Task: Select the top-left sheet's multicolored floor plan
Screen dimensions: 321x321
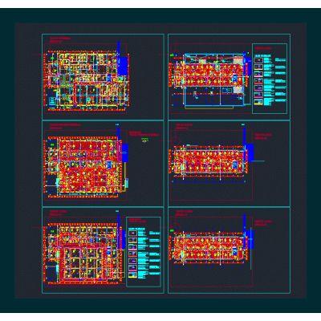Action: [x=87, y=80]
